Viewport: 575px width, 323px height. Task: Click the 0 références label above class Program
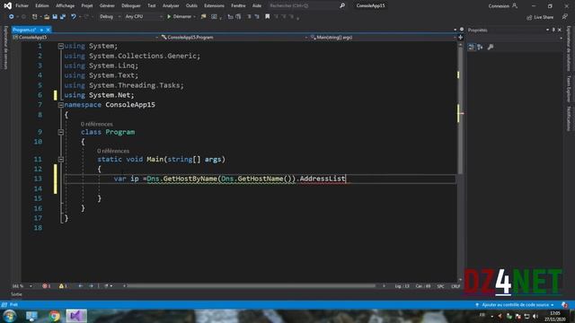tap(97, 124)
